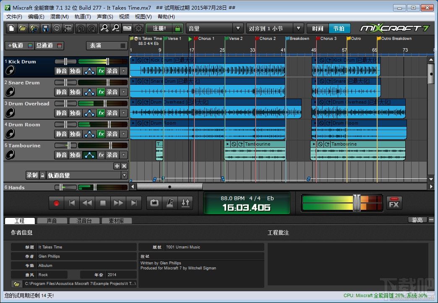Open the master FX button

[x=394, y=203]
